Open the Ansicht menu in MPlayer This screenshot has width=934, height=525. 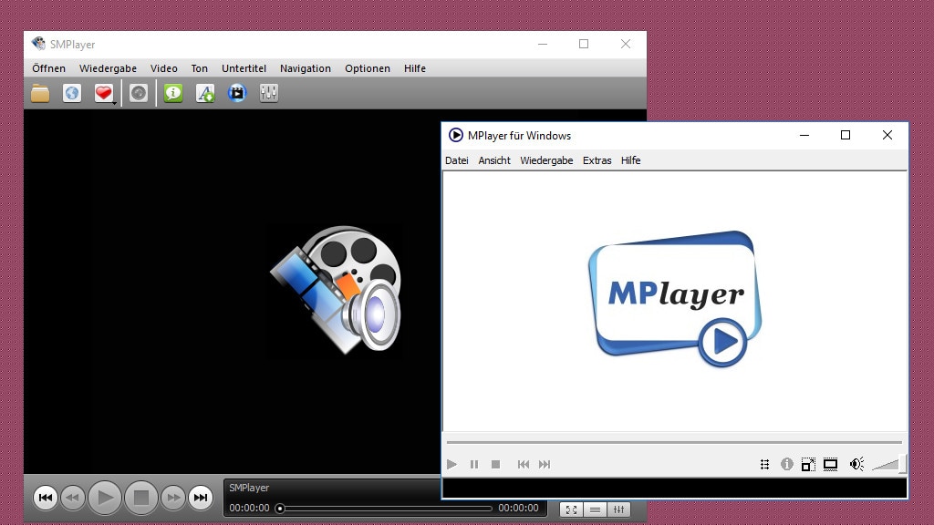click(x=494, y=160)
